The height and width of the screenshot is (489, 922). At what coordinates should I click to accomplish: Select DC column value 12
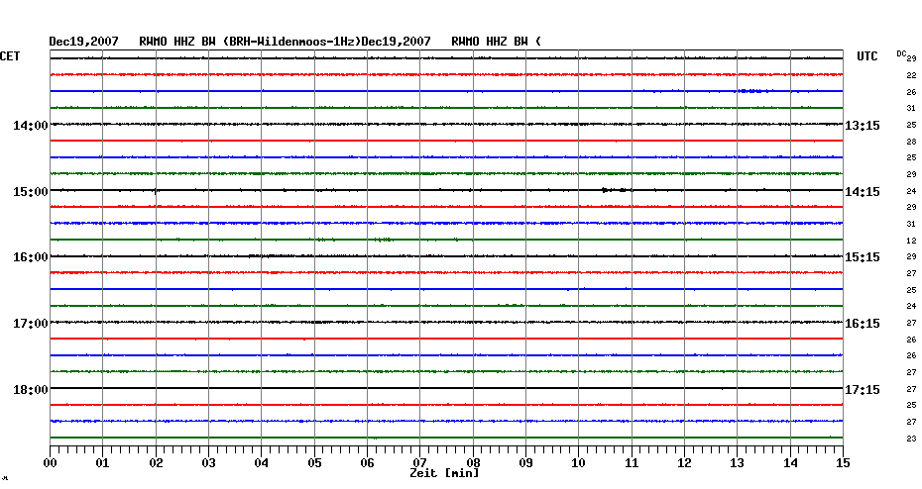911,241
